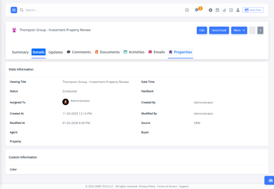Viewport: 274px width, 189px height.
Task: Open the Comments tab
Action: (79, 52)
